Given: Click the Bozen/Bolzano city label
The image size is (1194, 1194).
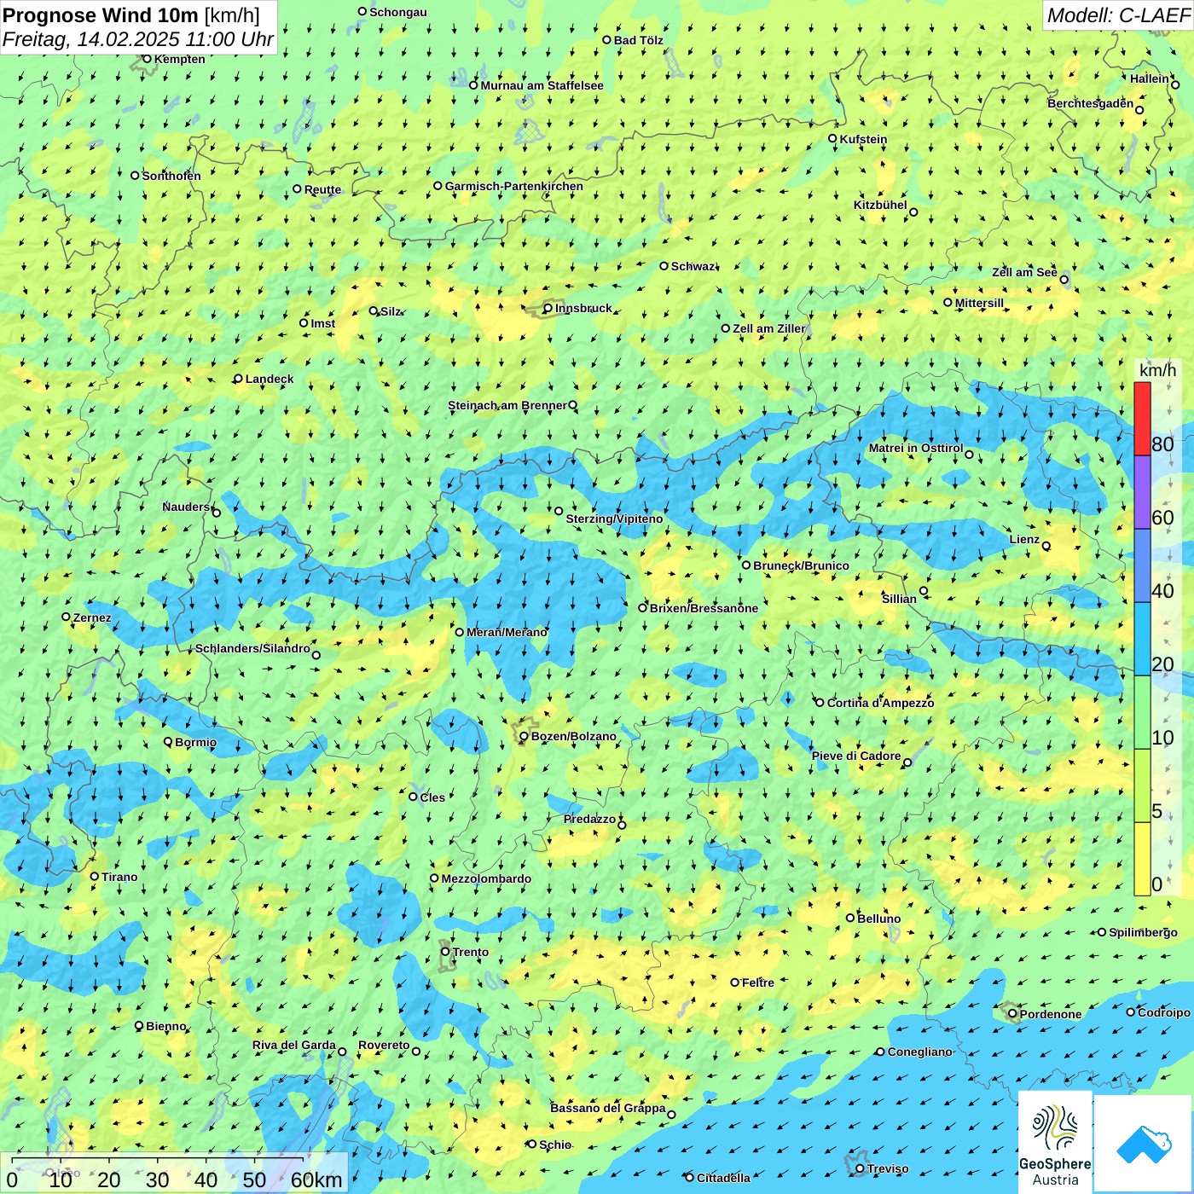Looking at the screenshot, I should 573,736.
